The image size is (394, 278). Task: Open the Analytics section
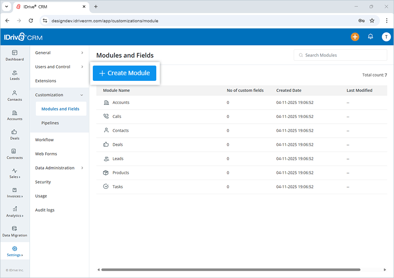click(14, 213)
